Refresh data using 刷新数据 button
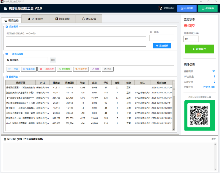Image resolution: width=220 pixels, height=173 pixels. (x=64, y=69)
